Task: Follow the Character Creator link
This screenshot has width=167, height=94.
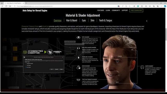Action: pyautogui.click(x=28, y=26)
